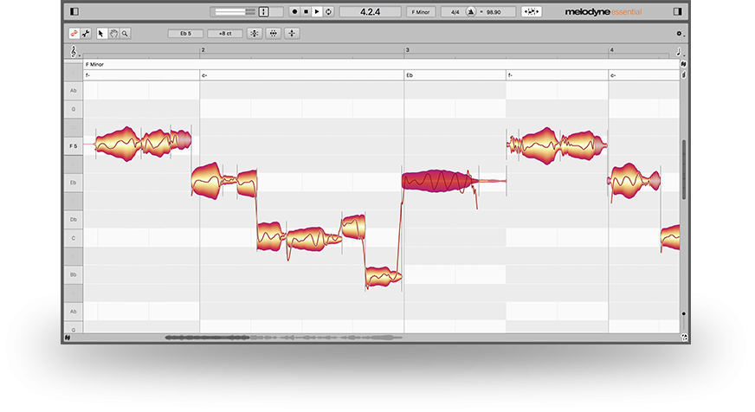Screen dimensions: 755x412
Task: Open the gear settings menu
Action: [680, 34]
